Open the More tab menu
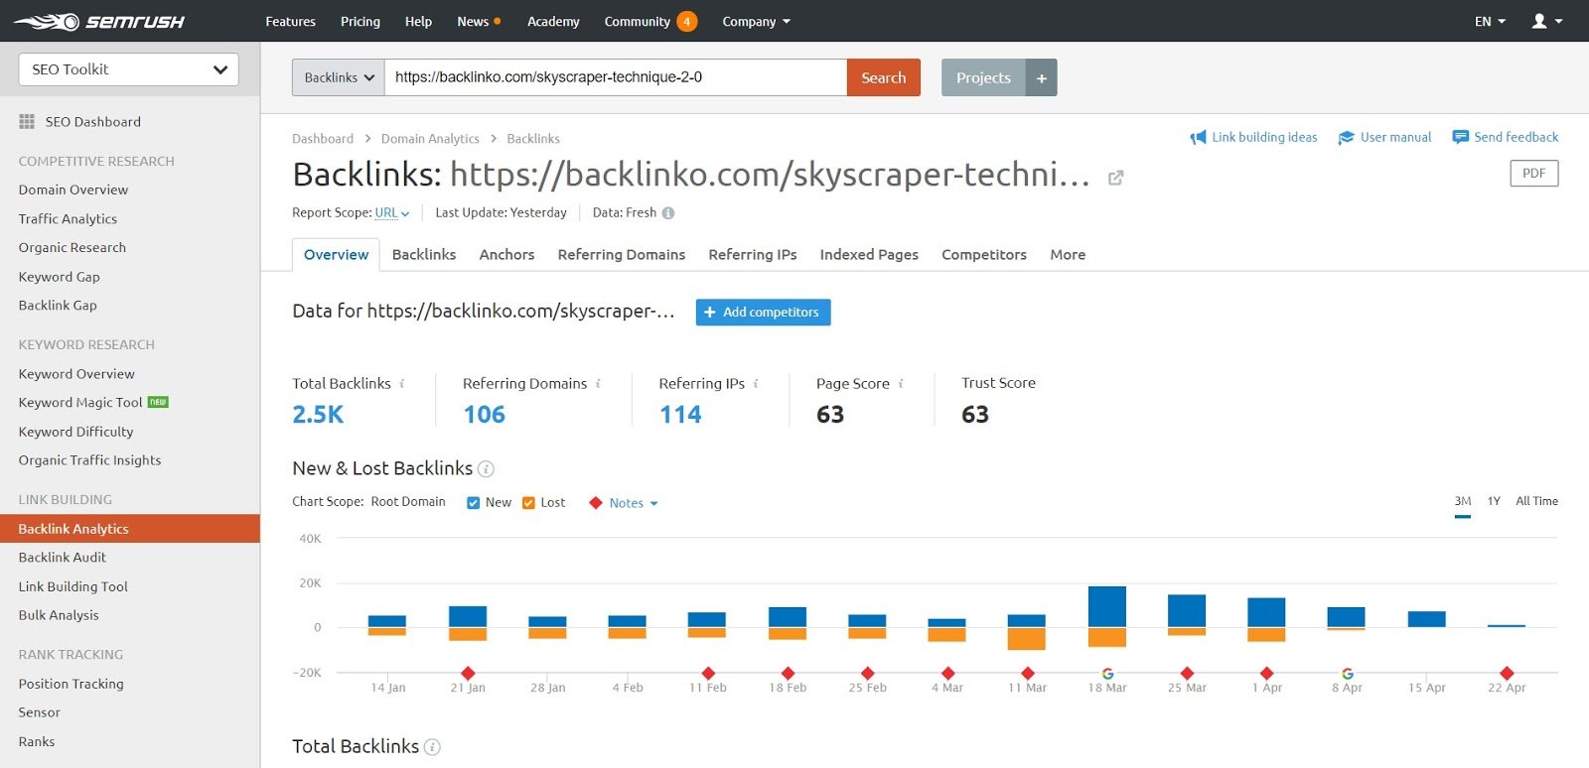This screenshot has height=768, width=1589. (x=1068, y=255)
